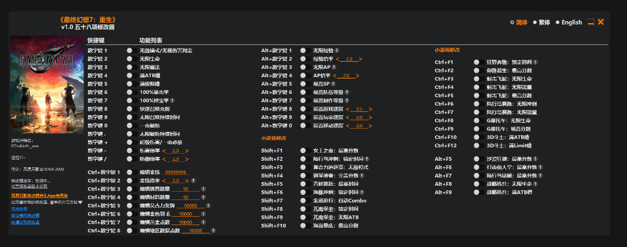The image size is (627, 247).
Task: Click info icon on Shift+F6 row
Action: [x=362, y=192]
